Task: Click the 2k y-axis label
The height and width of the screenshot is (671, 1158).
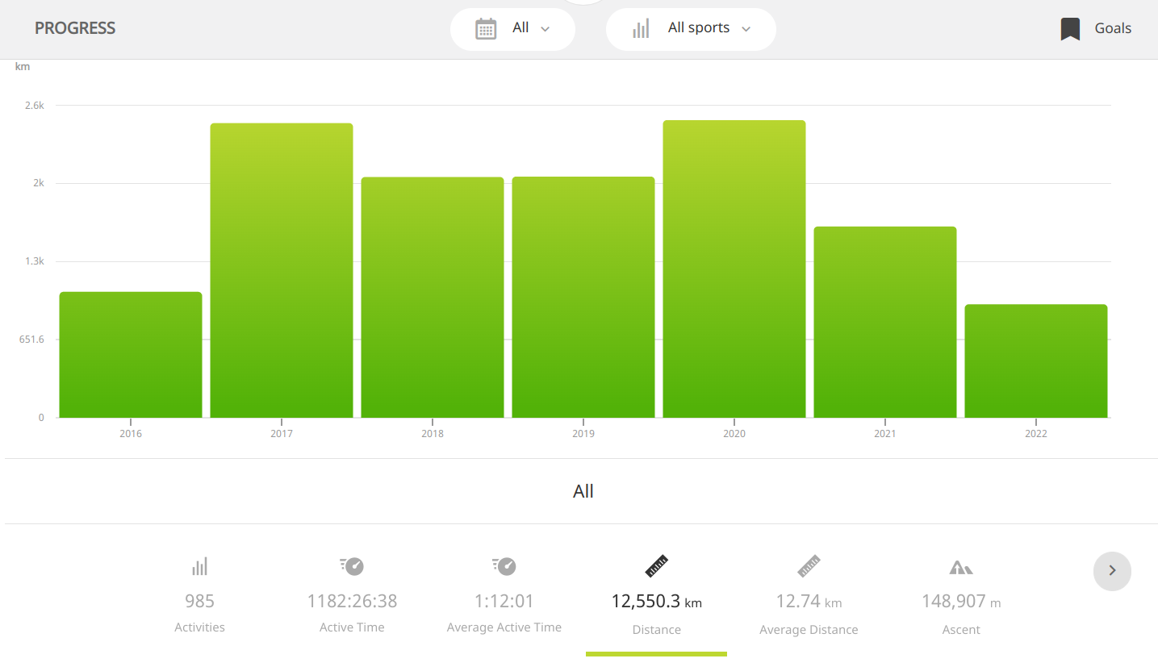Action: pos(38,183)
